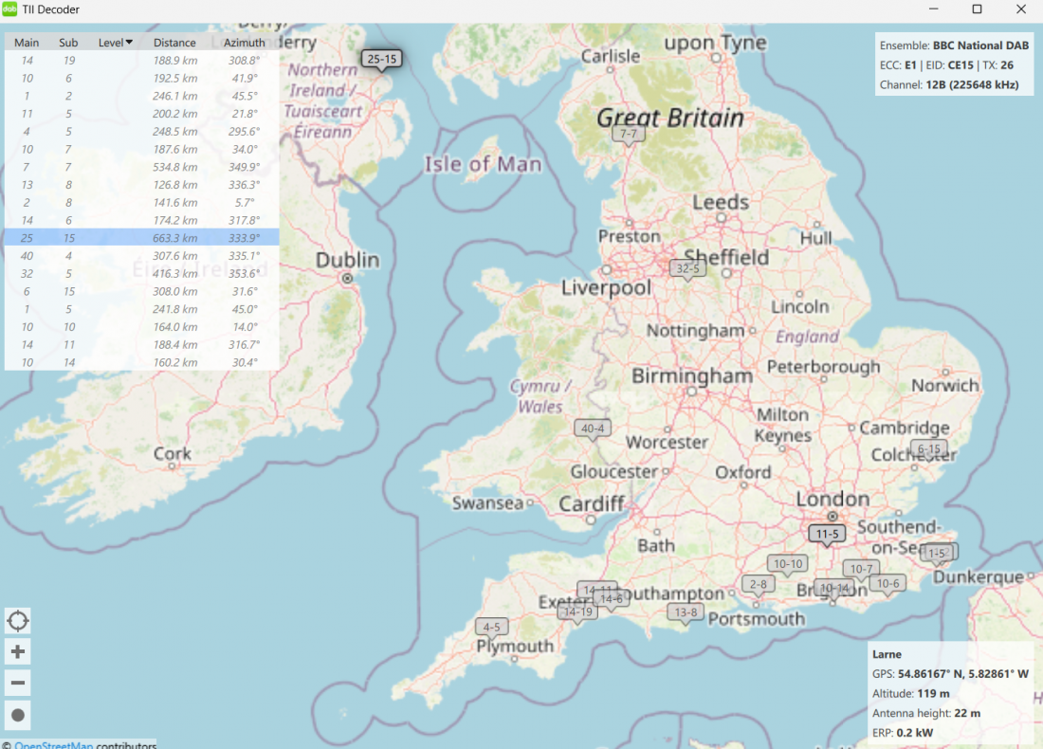Select the 1-5 marker near Southend

[937, 553]
